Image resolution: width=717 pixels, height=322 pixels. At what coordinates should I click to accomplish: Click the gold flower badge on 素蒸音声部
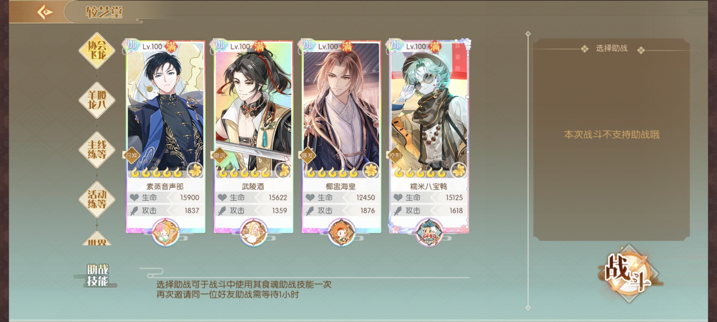(195, 171)
